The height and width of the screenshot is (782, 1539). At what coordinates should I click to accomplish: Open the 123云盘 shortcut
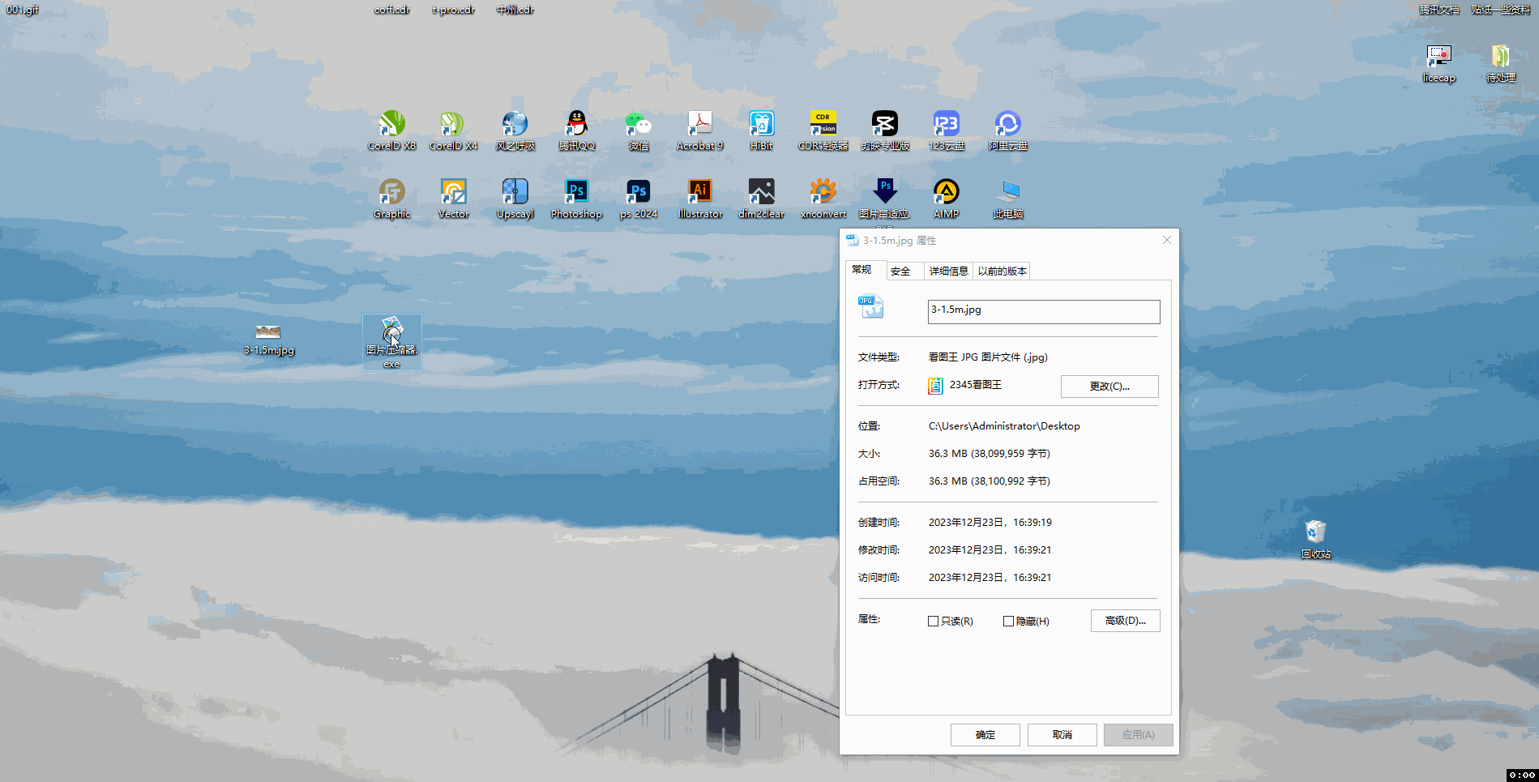click(x=947, y=130)
